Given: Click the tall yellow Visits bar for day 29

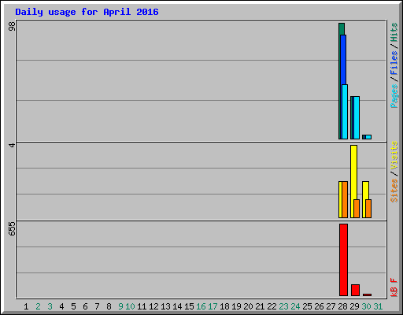Looking at the screenshot, I should tap(353, 172).
